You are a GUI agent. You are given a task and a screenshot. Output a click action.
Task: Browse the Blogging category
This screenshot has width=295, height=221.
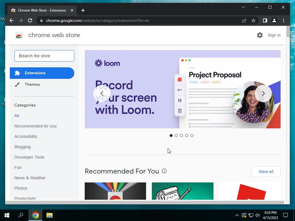tap(22, 147)
